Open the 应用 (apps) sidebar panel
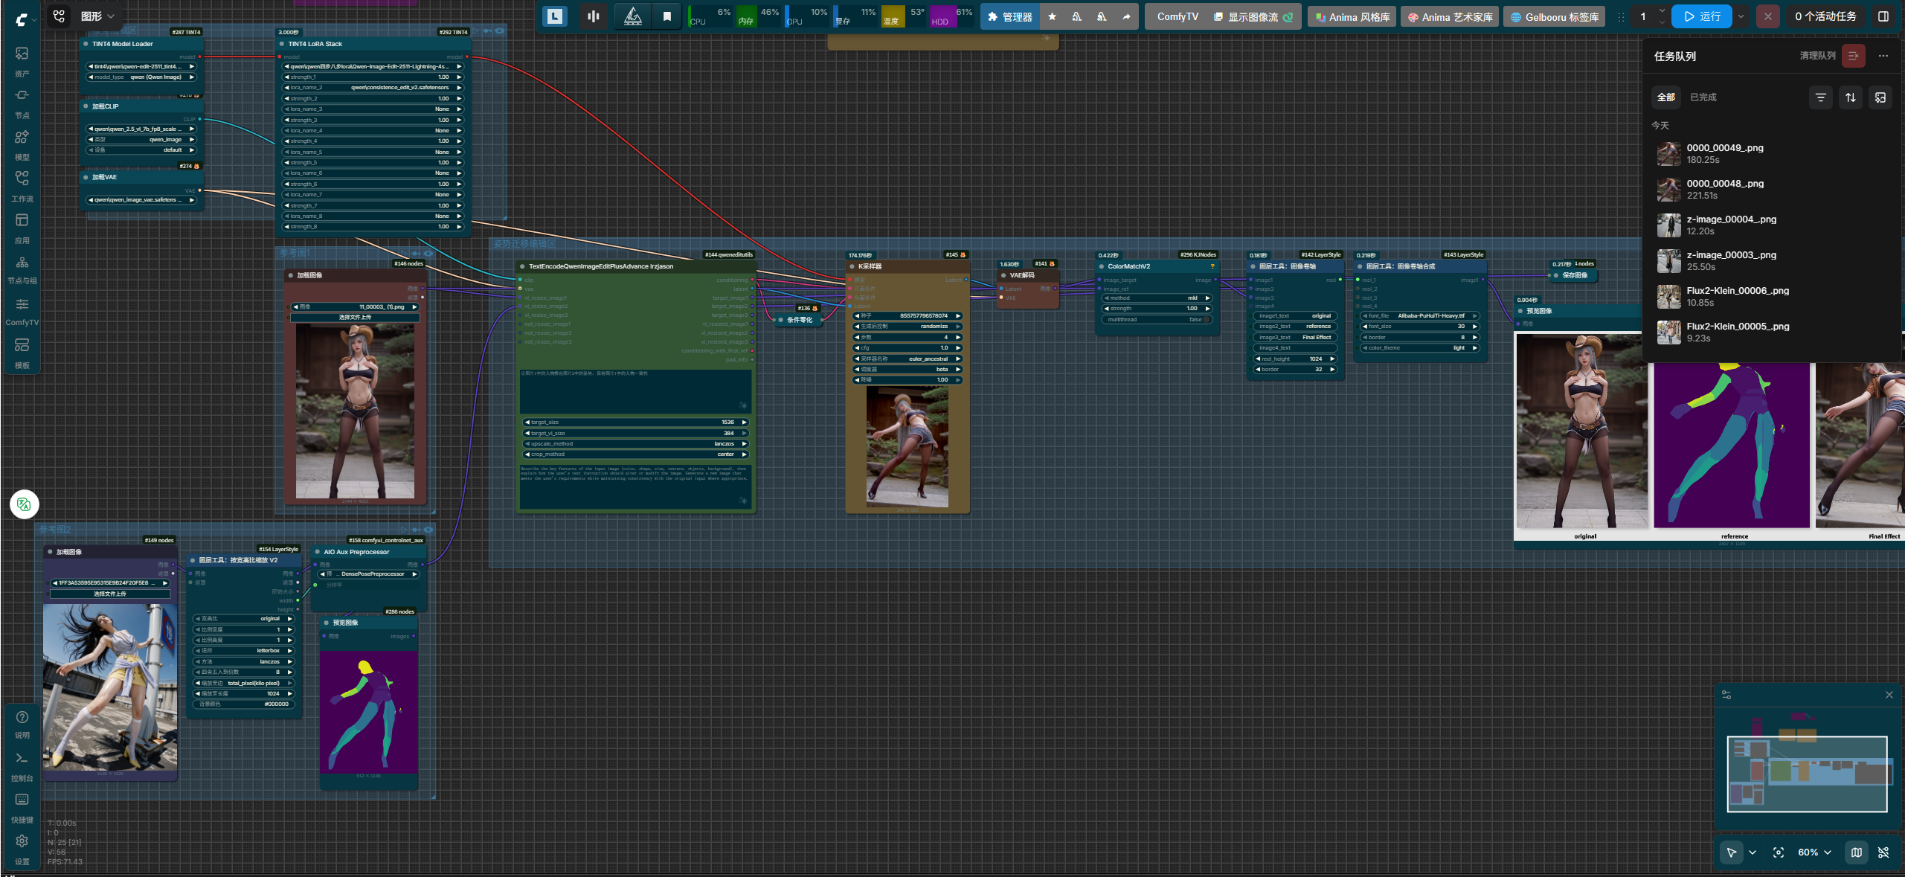1905x877 pixels. coord(22,228)
